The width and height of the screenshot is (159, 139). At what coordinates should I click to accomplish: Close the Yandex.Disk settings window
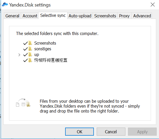(153, 5)
